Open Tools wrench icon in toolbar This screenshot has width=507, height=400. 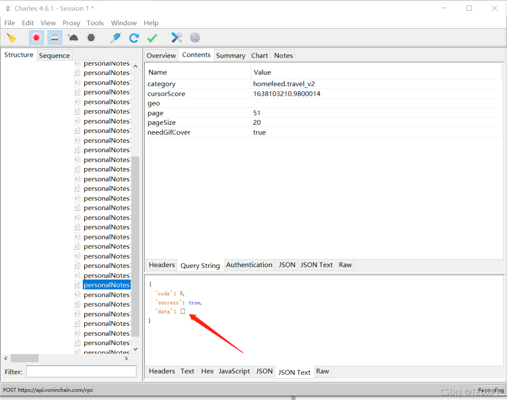tap(177, 38)
